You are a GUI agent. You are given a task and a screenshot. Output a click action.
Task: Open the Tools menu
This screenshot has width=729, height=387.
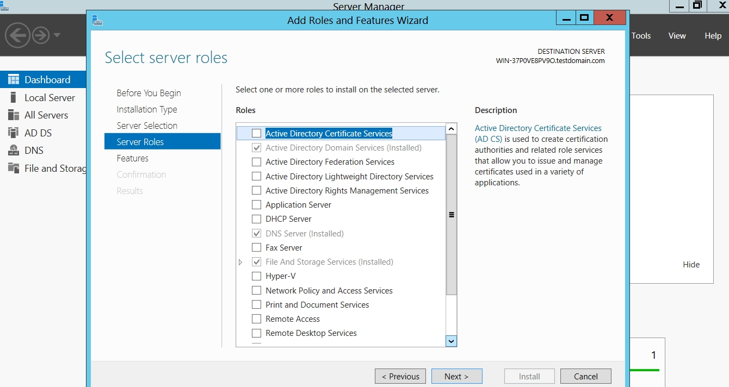click(x=641, y=36)
